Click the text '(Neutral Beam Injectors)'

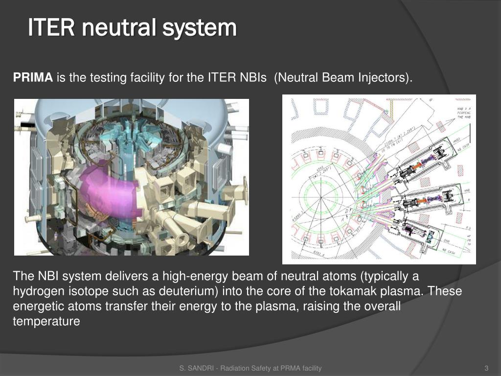343,78
